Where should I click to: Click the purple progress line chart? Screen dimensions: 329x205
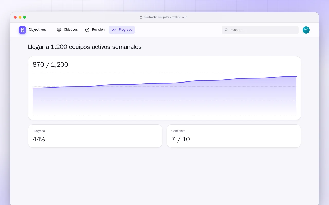pyautogui.click(x=164, y=94)
